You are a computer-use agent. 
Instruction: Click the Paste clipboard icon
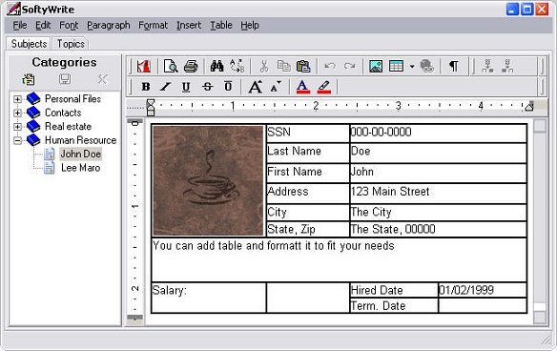click(x=303, y=66)
